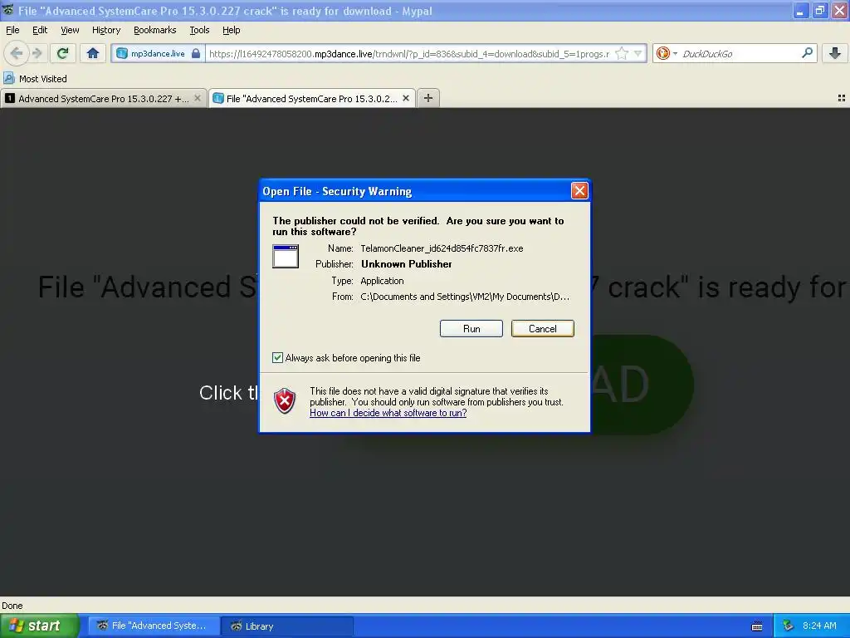Minimize the Mypal browser window
This screenshot has height=638, width=850.
click(x=801, y=10)
